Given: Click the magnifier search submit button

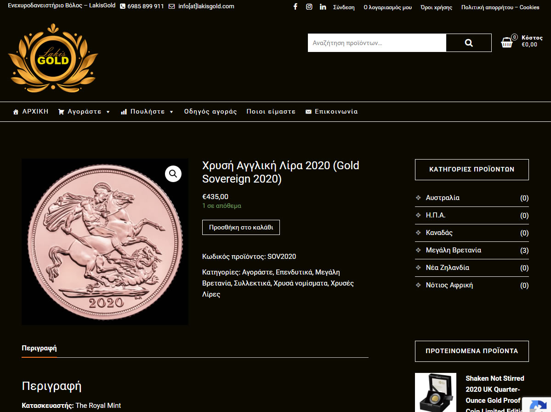Looking at the screenshot, I should click(x=468, y=43).
